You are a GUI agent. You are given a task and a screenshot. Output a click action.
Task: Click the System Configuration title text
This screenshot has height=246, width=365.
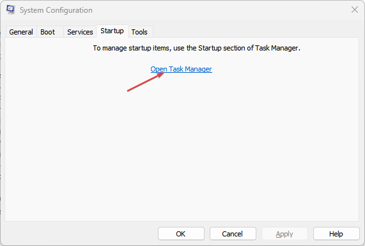click(x=56, y=10)
